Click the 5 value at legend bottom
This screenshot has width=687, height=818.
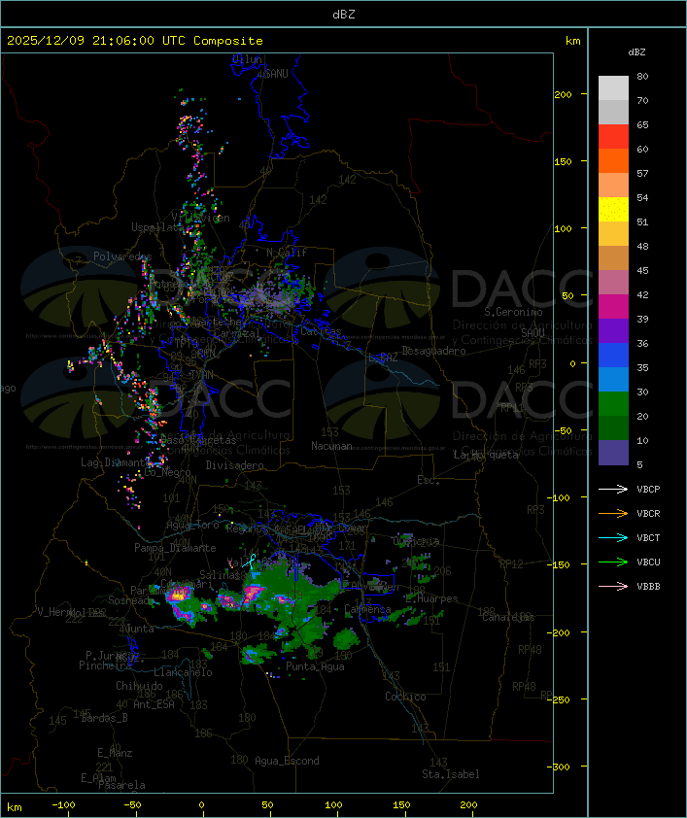click(639, 464)
